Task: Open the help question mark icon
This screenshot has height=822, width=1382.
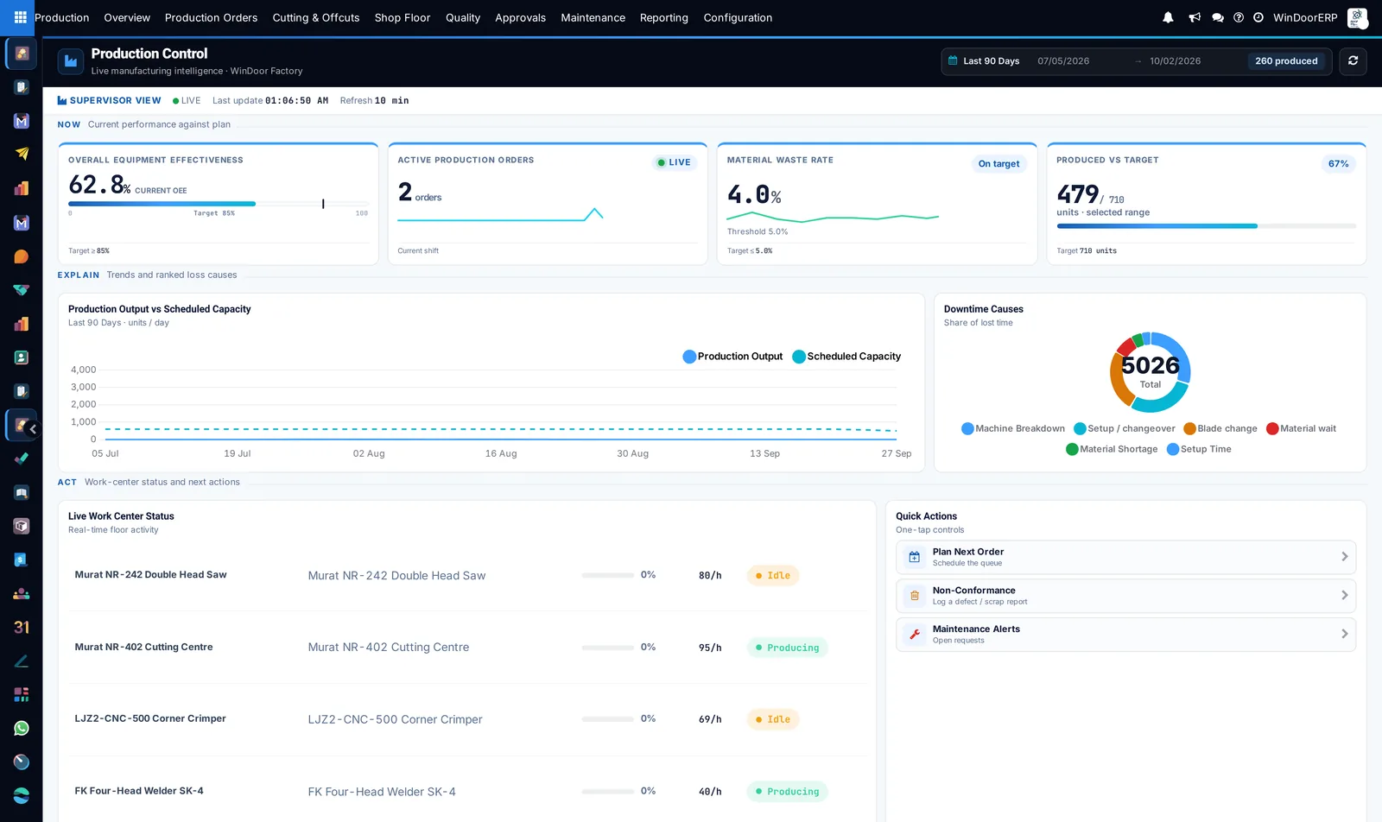Action: (1239, 17)
